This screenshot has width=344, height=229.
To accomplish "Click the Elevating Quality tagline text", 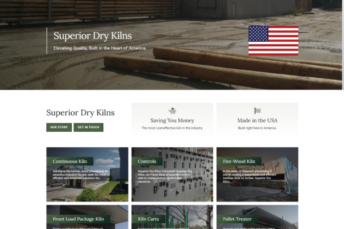I will click(100, 48).
